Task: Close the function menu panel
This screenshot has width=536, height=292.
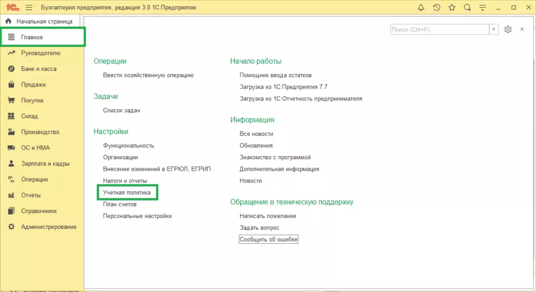Action: click(x=522, y=29)
